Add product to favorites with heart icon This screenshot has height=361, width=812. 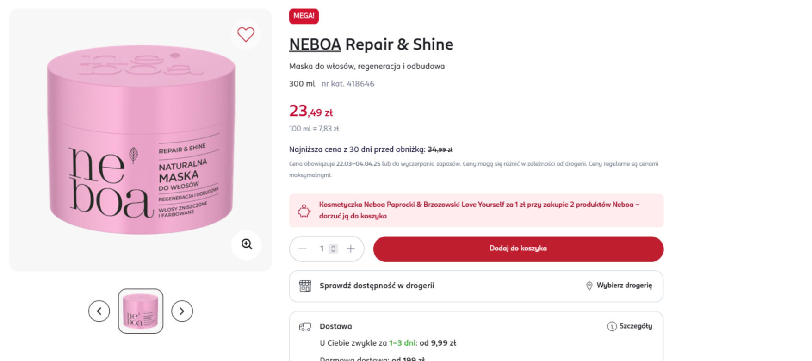[246, 34]
